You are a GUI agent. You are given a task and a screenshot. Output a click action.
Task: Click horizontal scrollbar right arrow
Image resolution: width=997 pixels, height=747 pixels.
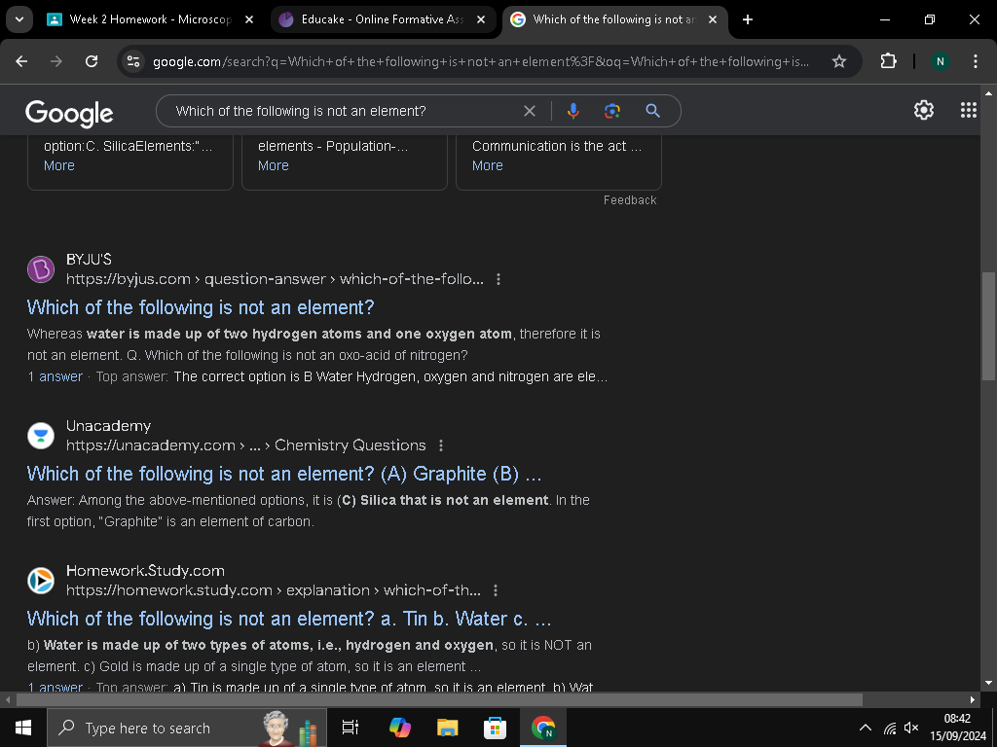point(973,699)
